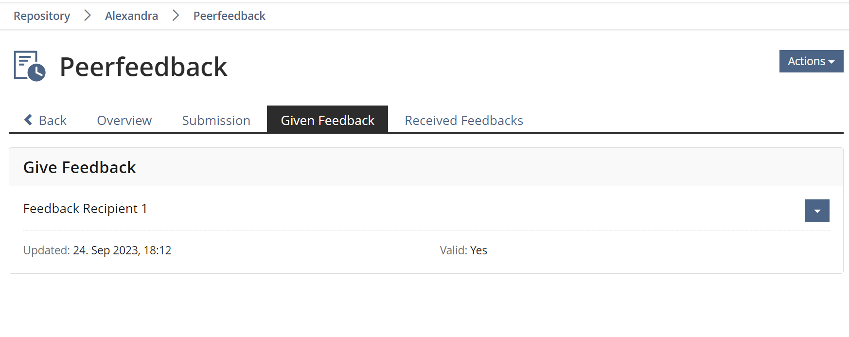Click the small caret on the Actions button
This screenshot has width=849, height=337.
click(x=832, y=62)
